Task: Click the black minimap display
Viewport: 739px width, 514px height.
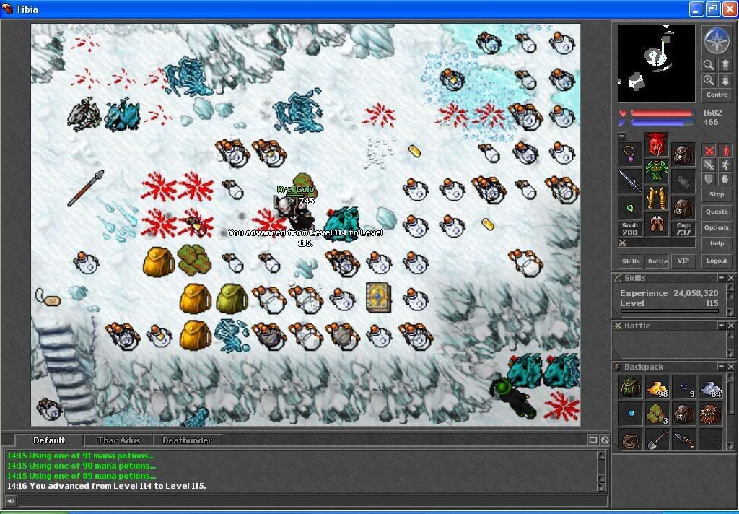Action: pyautogui.click(x=656, y=64)
